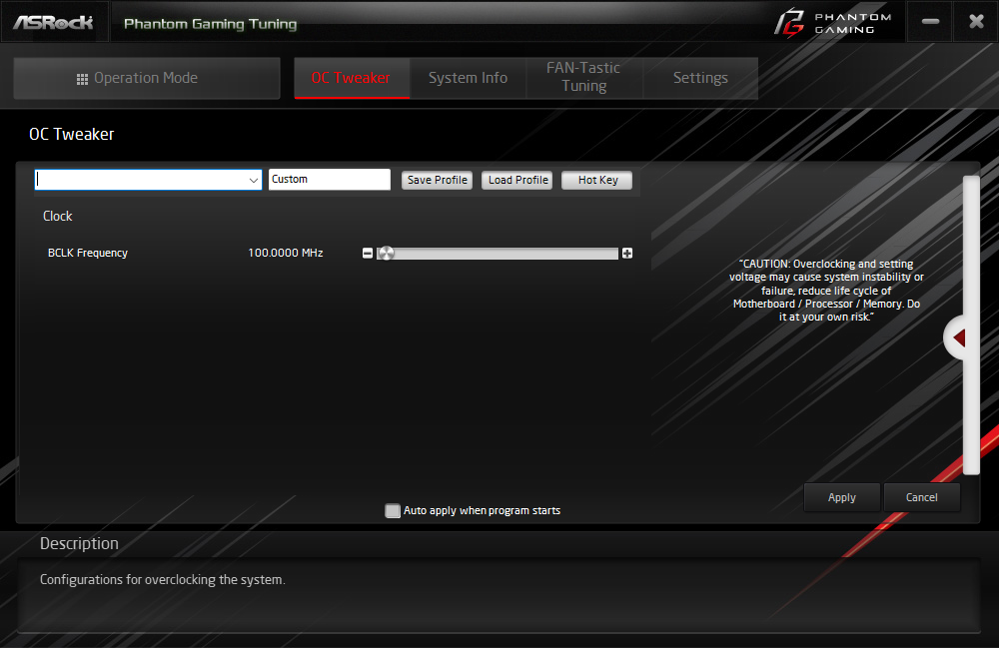Open FAN-Tastic Tuning tab

click(x=583, y=77)
